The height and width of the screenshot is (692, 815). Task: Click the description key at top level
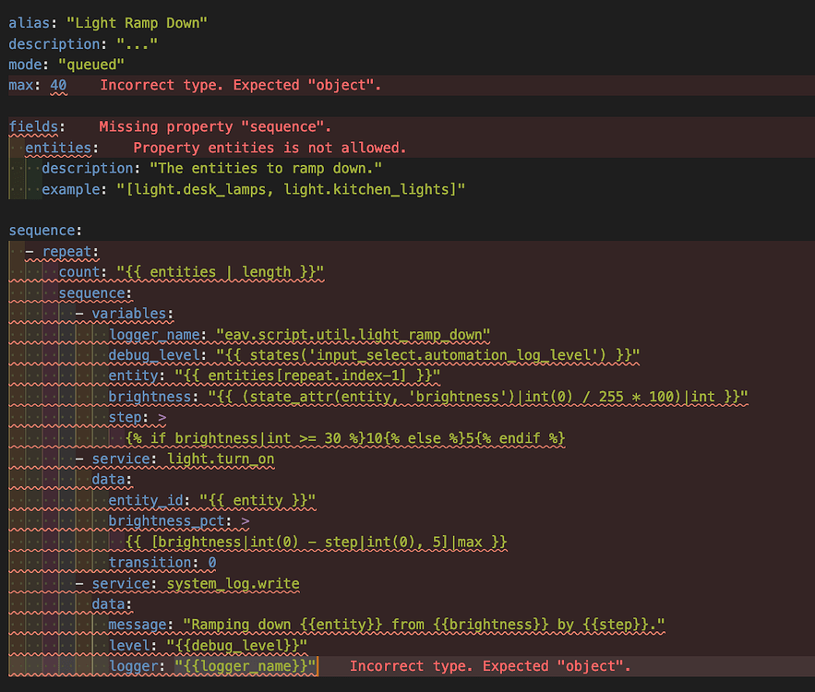(54, 43)
